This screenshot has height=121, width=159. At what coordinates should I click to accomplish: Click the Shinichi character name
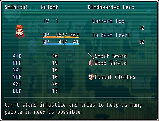tap(16, 7)
